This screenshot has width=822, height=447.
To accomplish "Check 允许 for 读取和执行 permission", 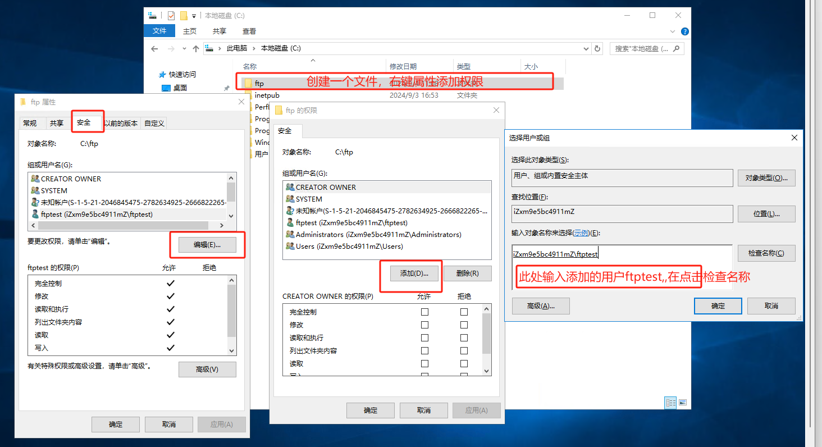I will pos(424,337).
